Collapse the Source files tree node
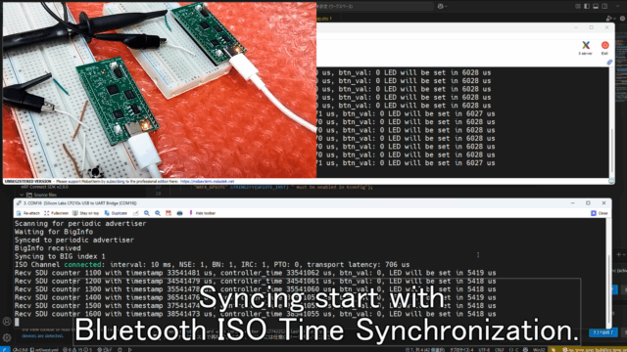Viewport: 627px width, 352px height. (22, 195)
